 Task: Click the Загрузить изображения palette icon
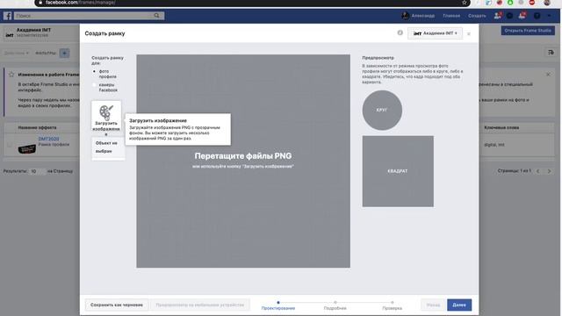click(106, 116)
